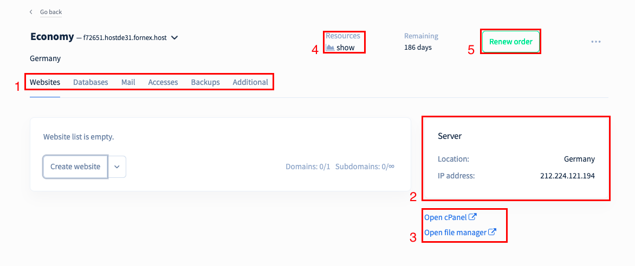
Task: Click the Create website button
Action: click(75, 167)
